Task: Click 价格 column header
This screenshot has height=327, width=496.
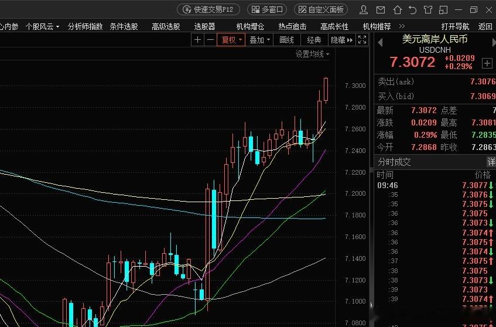Action: coord(483,175)
